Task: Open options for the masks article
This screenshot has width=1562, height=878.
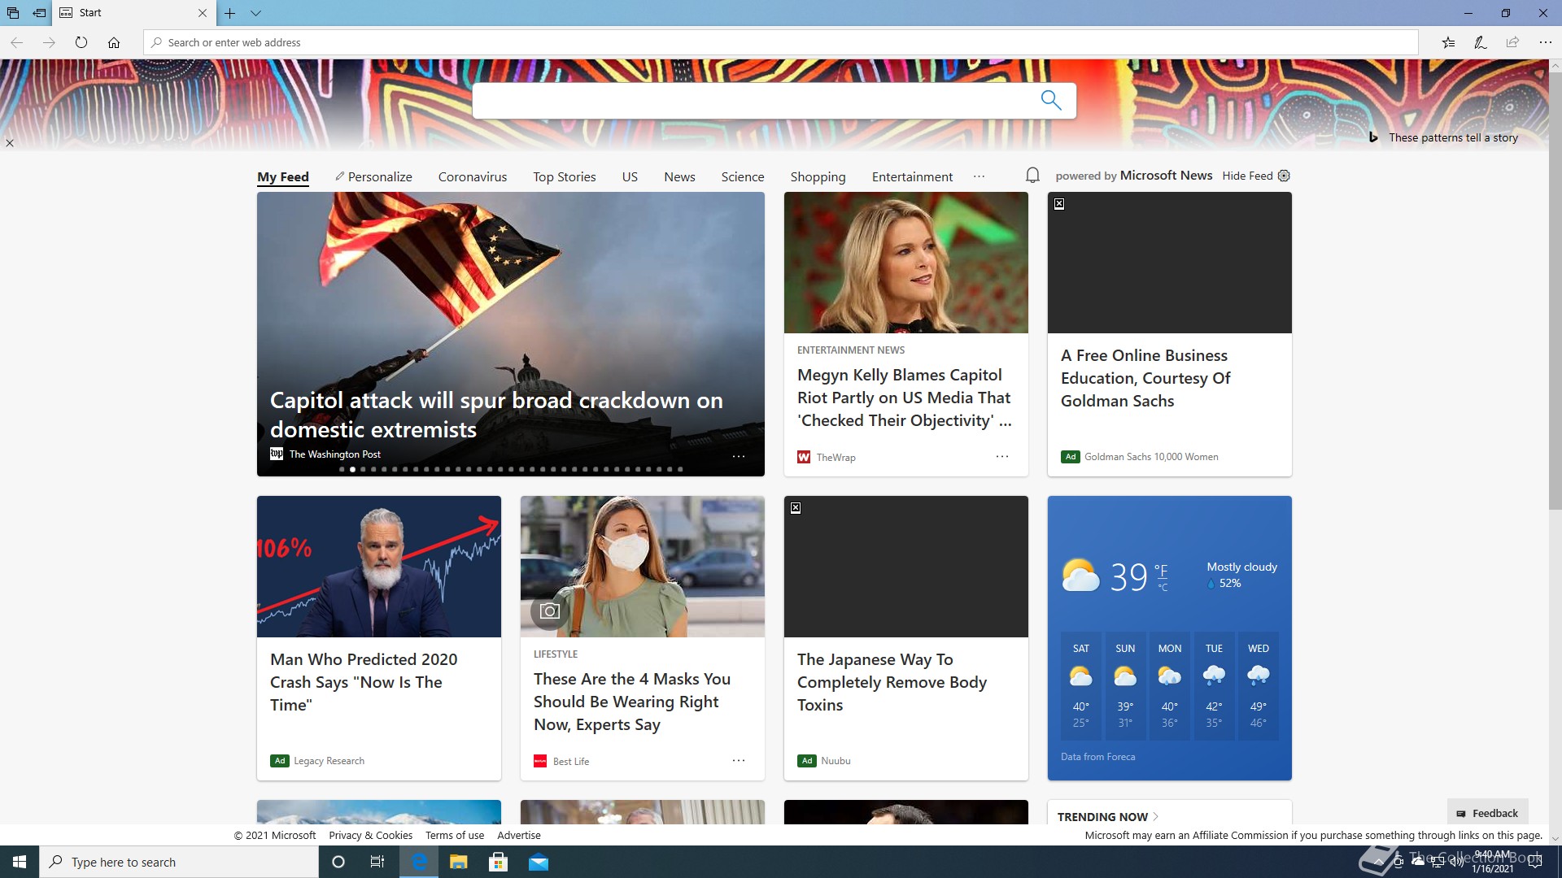Action: [x=739, y=761]
